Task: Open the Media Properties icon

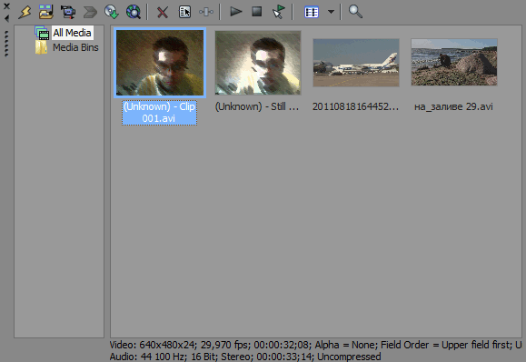Action: point(184,12)
